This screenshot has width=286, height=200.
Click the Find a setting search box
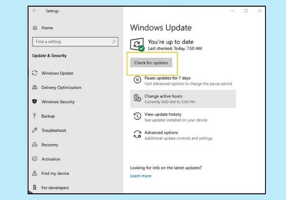(75, 42)
